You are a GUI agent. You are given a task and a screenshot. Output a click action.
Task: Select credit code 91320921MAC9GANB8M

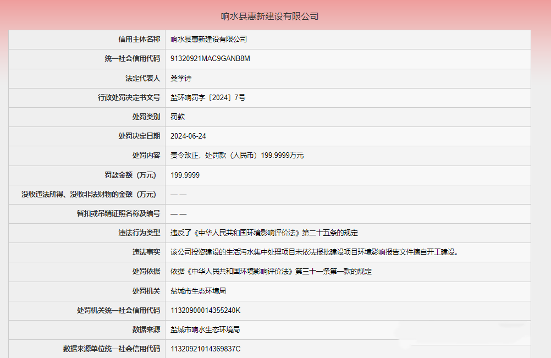(210, 59)
